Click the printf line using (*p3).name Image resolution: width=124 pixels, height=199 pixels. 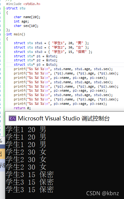coord(66,99)
